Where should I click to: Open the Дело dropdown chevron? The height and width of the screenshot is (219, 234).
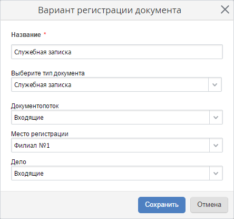click(216, 173)
